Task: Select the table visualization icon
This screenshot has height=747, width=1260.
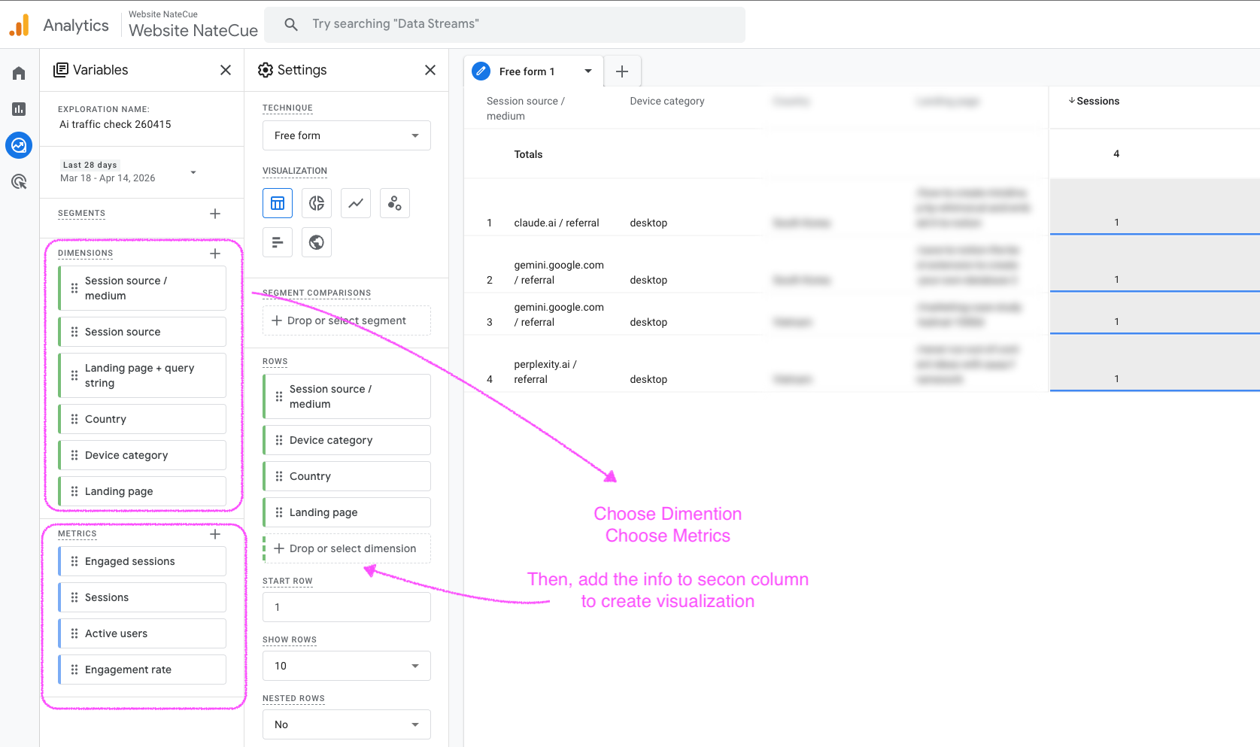Action: (x=278, y=203)
